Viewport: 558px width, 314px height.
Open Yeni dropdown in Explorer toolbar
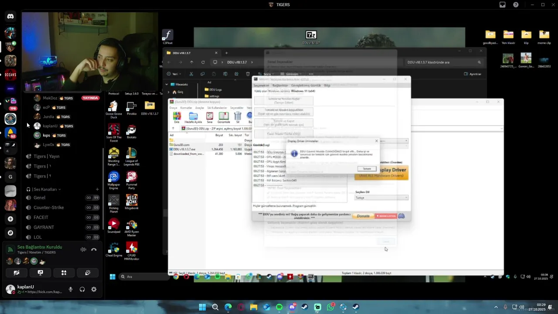[174, 74]
